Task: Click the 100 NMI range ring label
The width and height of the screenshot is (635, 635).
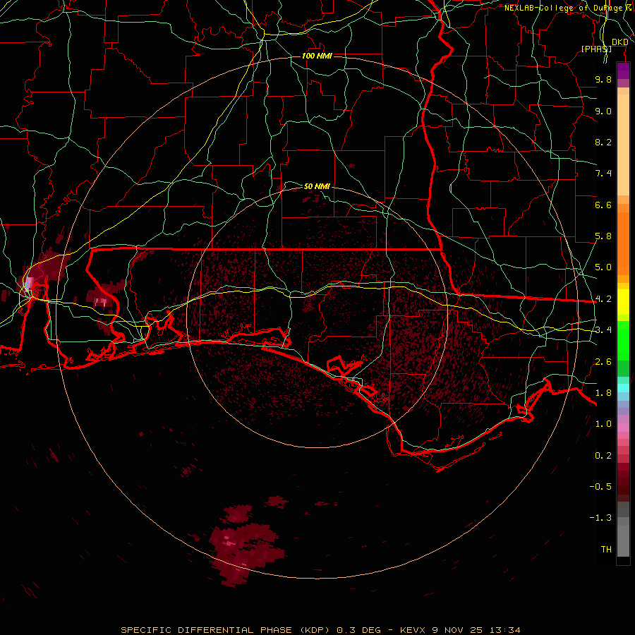Action: (x=317, y=56)
